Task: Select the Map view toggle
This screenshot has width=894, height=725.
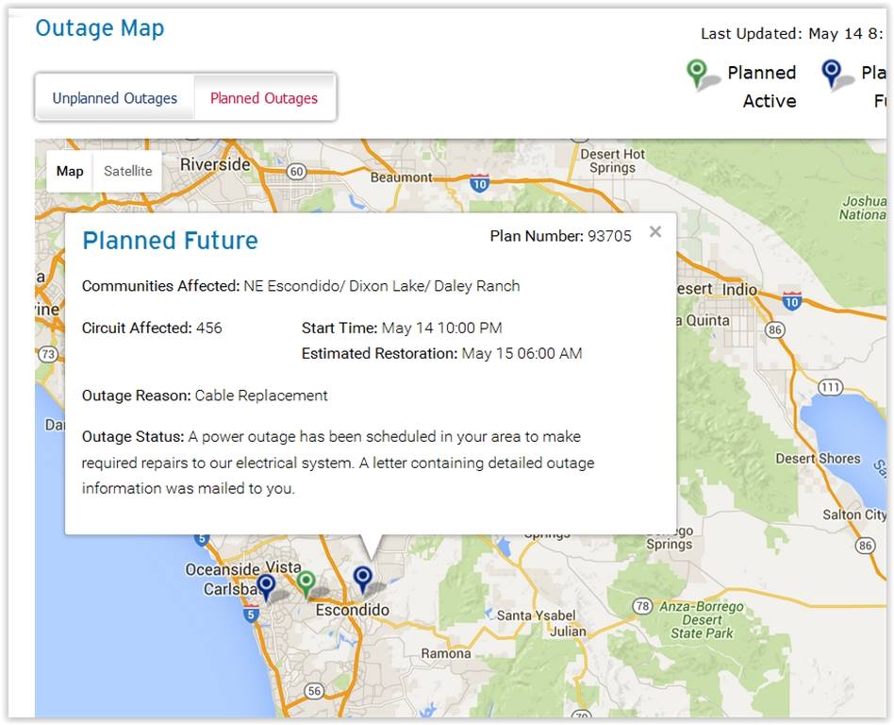Action: (70, 171)
